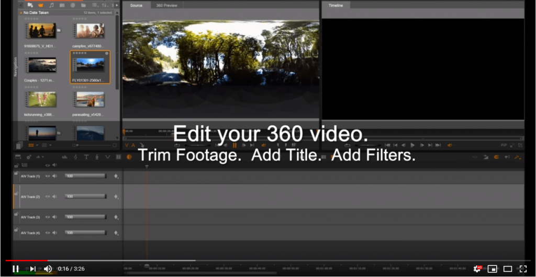Open the storyboard view dropdown icon
This screenshot has width=536, height=277.
[x=18, y=157]
